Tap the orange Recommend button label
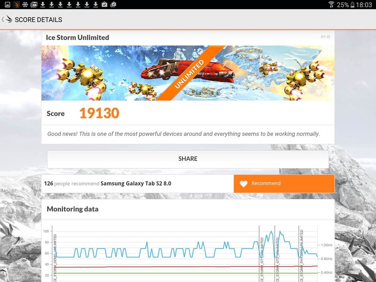Image resolution: width=376 pixels, height=282 pixels. pyautogui.click(x=266, y=183)
